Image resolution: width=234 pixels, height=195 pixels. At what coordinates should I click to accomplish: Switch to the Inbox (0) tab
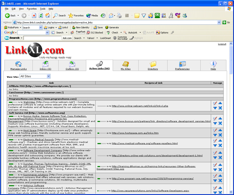pos(45,66)
